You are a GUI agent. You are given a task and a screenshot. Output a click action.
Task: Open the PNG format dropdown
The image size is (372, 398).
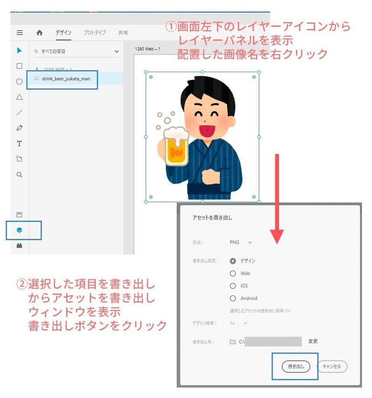(x=240, y=243)
